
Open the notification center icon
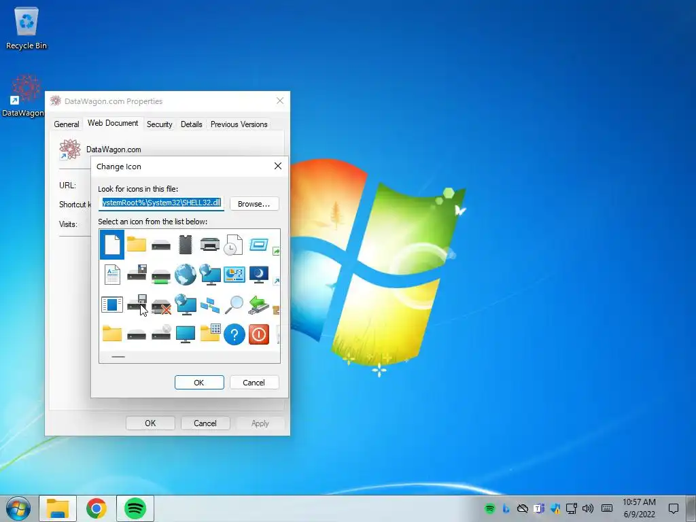(674, 508)
